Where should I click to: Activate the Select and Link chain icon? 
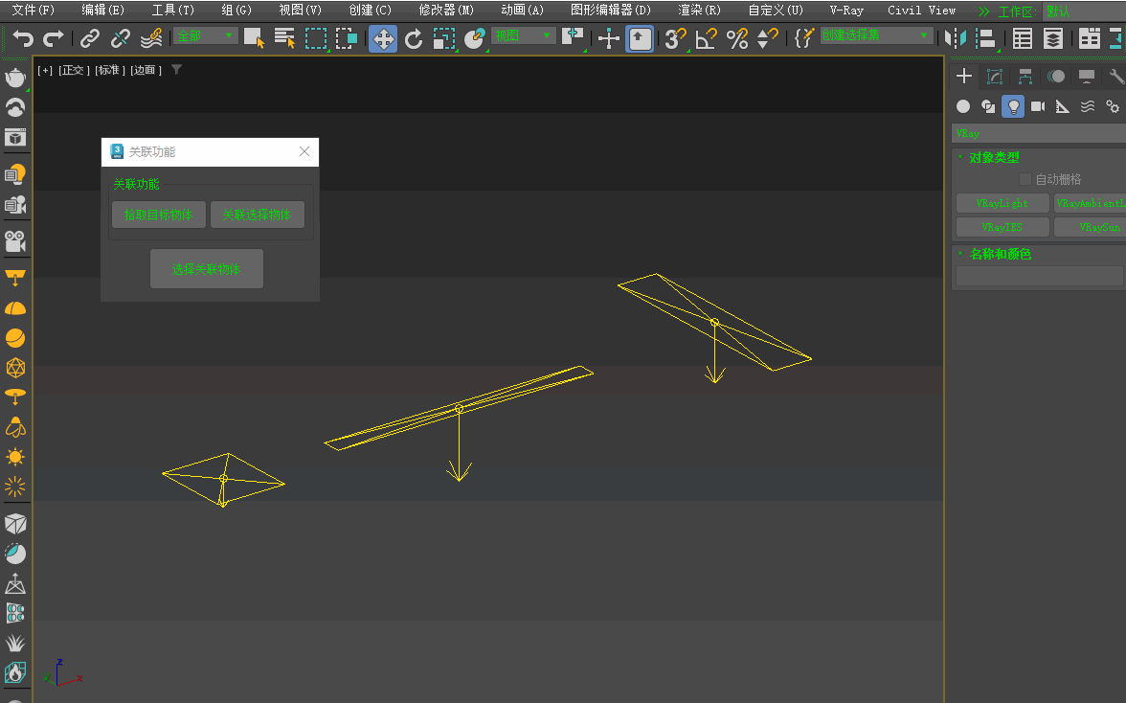pyautogui.click(x=90, y=38)
